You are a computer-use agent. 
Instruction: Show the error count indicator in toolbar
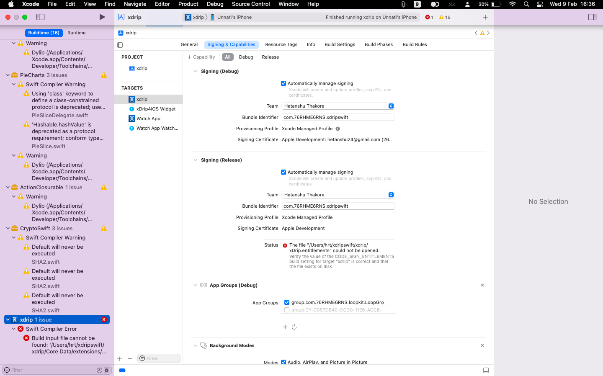pos(429,17)
